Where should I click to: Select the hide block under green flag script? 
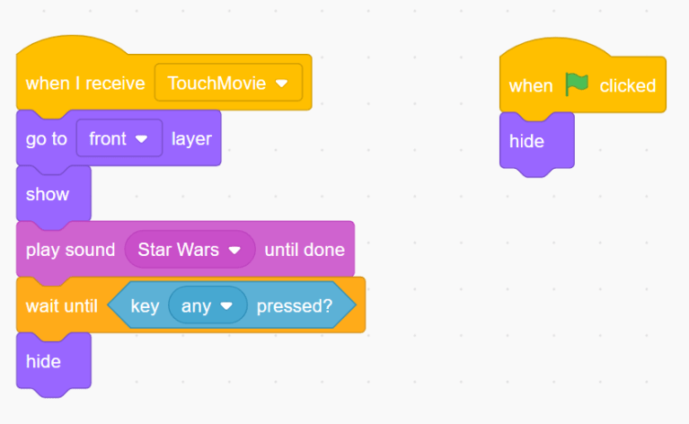(526, 141)
